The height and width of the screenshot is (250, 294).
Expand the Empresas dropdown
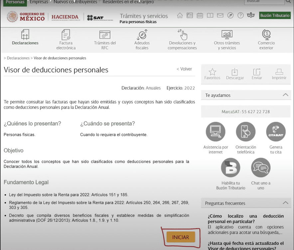pyautogui.click(x=39, y=2)
